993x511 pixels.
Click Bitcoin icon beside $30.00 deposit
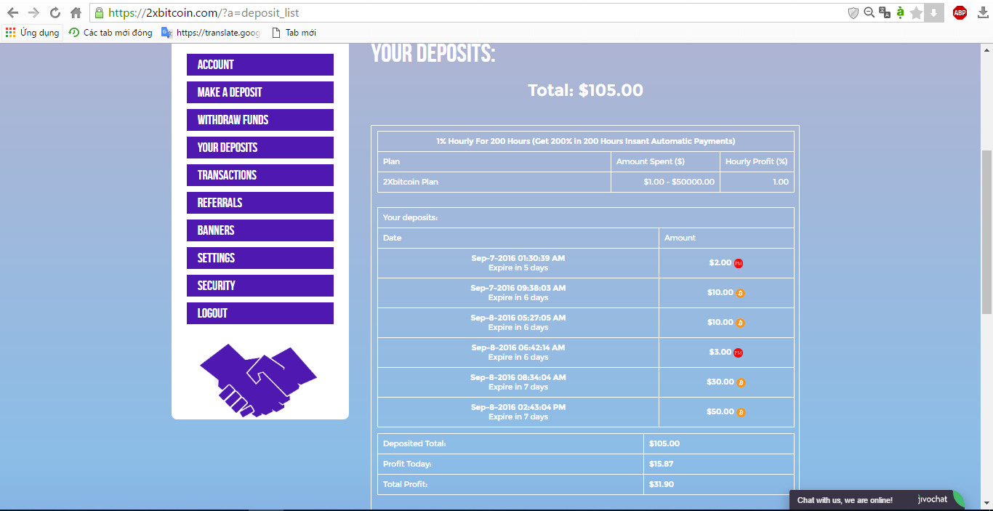pyautogui.click(x=741, y=382)
